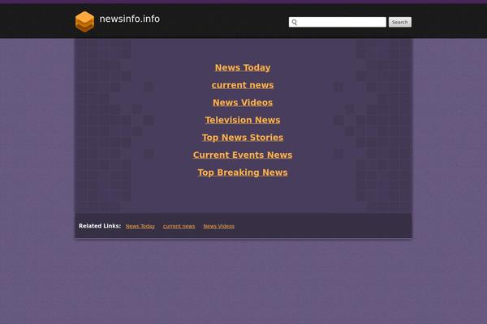Open the large News Videos link
The image size is (487, 324).
[243, 103]
